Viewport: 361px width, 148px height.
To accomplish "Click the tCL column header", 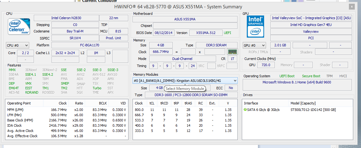I will coord(152,103).
